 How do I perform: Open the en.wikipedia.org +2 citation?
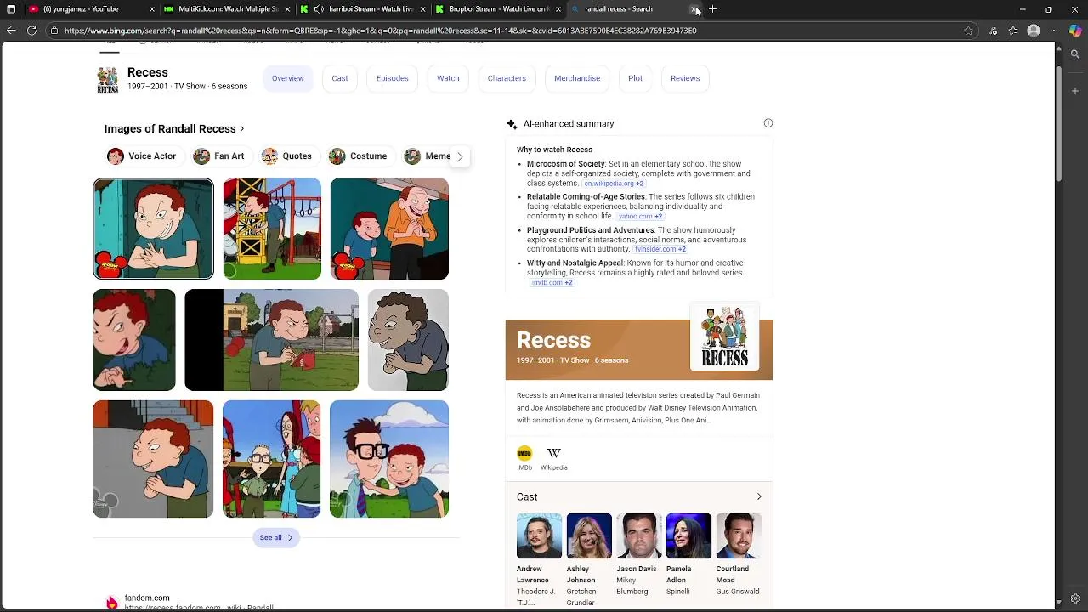[614, 184]
